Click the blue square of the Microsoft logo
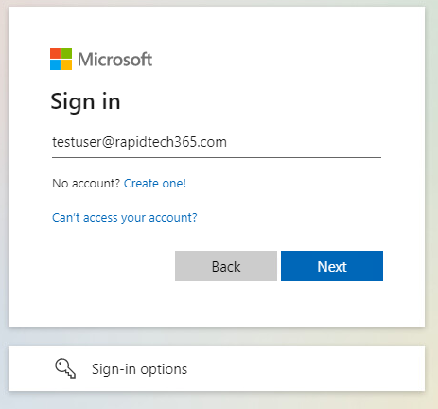 click(55, 64)
